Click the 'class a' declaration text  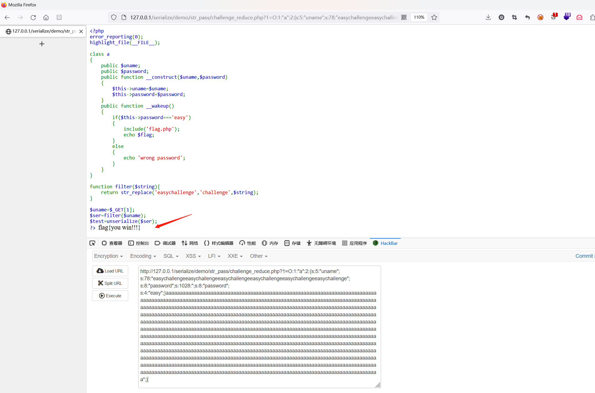(100, 54)
